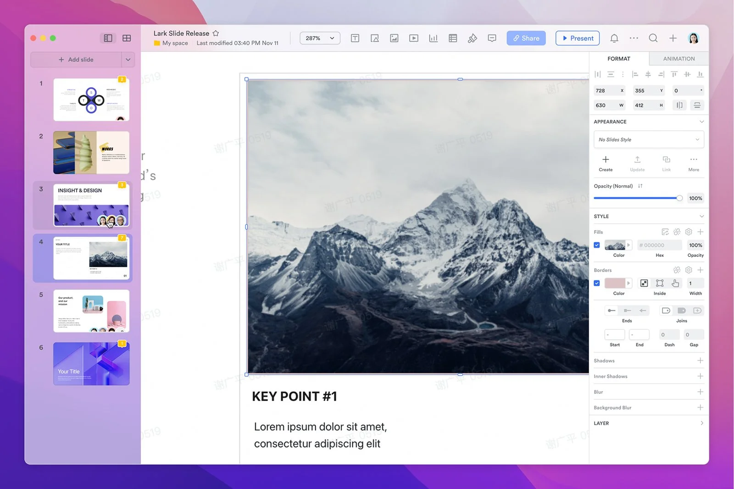Screen dimensions: 734x489
Task: Select the first Joins style option
Action: point(666,311)
